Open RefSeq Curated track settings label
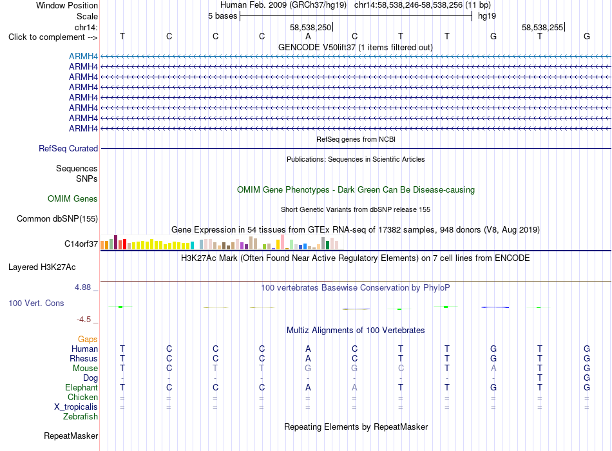The image size is (612, 451). pos(68,148)
